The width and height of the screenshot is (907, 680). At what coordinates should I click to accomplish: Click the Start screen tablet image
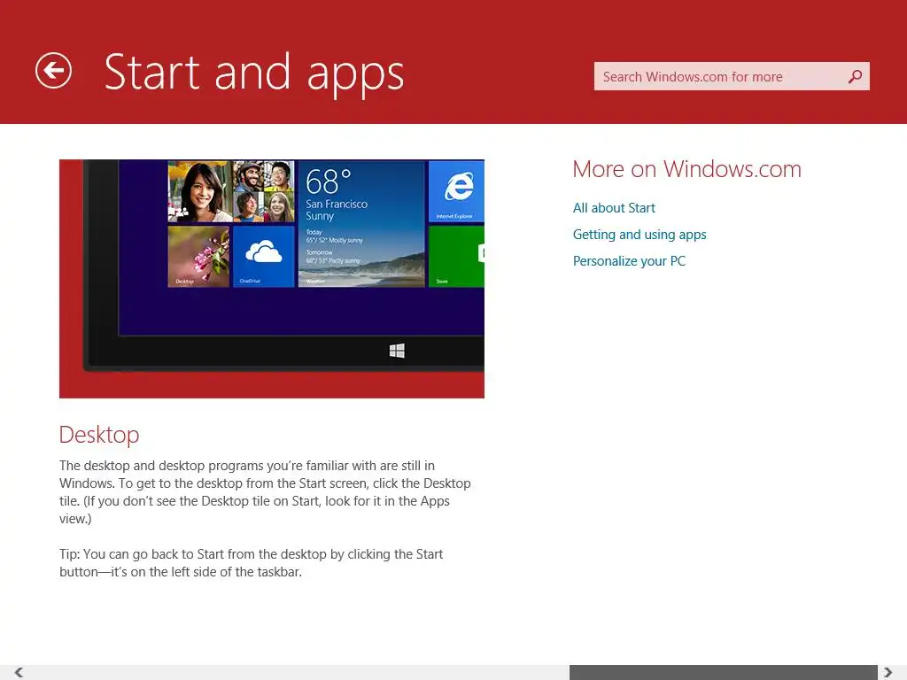[x=271, y=279]
